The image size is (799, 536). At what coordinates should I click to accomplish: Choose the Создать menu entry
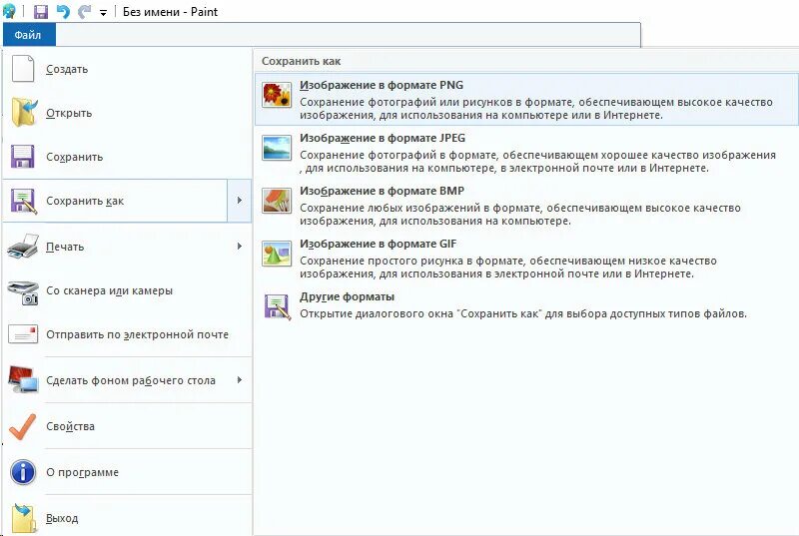(128, 69)
